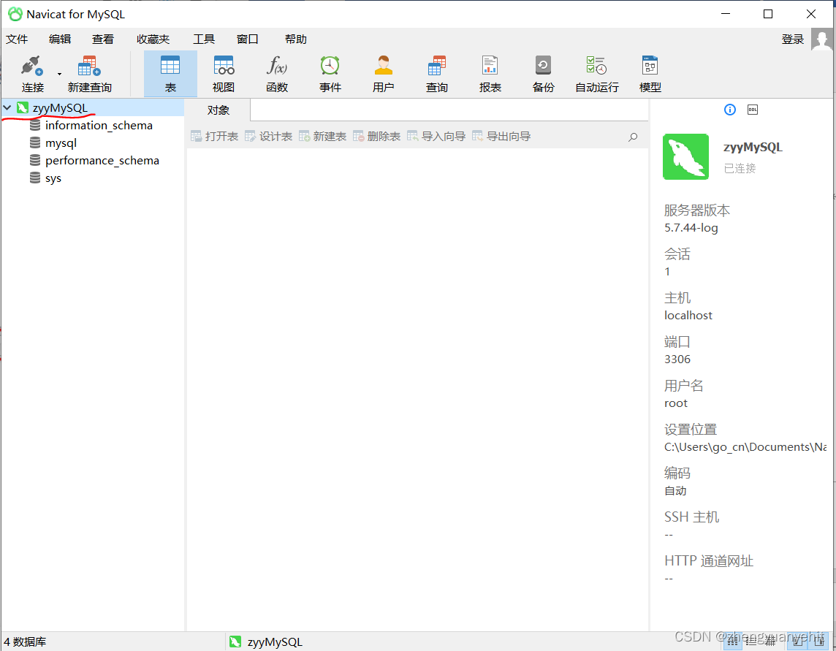Click the 已连接 connected status text
836x651 pixels.
[x=740, y=169]
